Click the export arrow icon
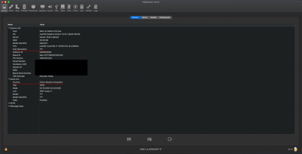 pos(169,139)
